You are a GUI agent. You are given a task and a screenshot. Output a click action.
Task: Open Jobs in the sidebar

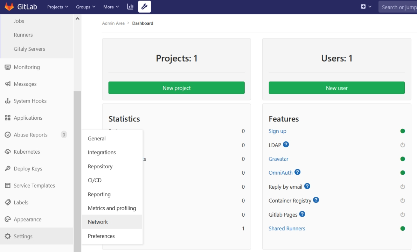19,21
